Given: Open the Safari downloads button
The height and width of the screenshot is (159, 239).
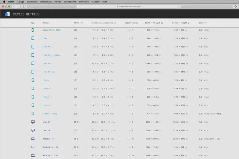Looking at the screenshot, I should tap(235, 6).
